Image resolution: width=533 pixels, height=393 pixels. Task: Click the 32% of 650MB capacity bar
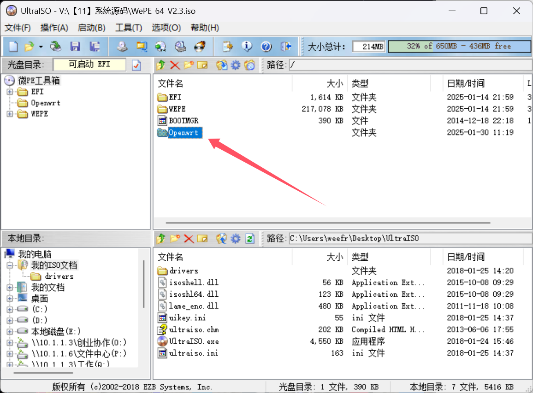click(459, 46)
